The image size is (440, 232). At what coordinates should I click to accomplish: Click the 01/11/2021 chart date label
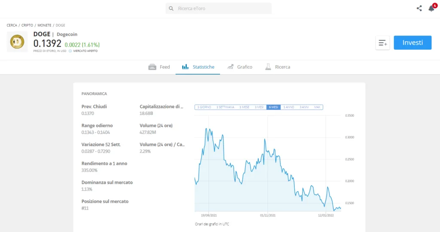click(268, 215)
